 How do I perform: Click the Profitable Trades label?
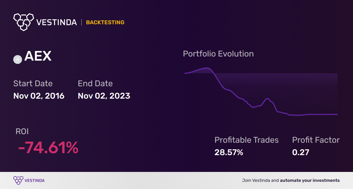[247, 140]
